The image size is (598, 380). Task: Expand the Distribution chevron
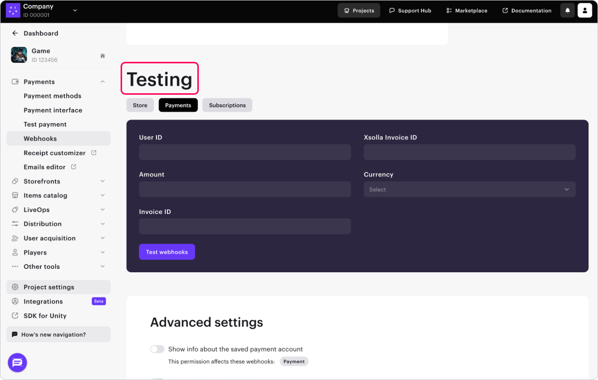[103, 224]
